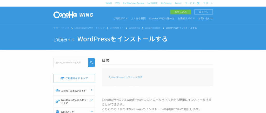This screenshot has height=113, width=266.
Task: Go to ConoHa WINGの始め方 page
Action: coord(162,18)
